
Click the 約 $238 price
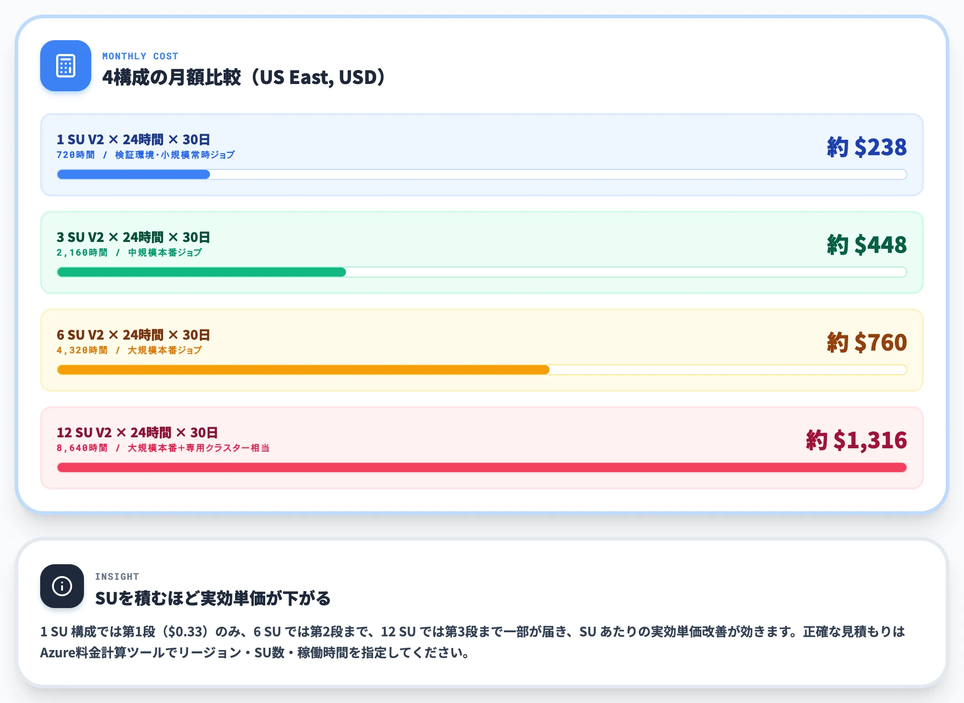click(x=867, y=147)
